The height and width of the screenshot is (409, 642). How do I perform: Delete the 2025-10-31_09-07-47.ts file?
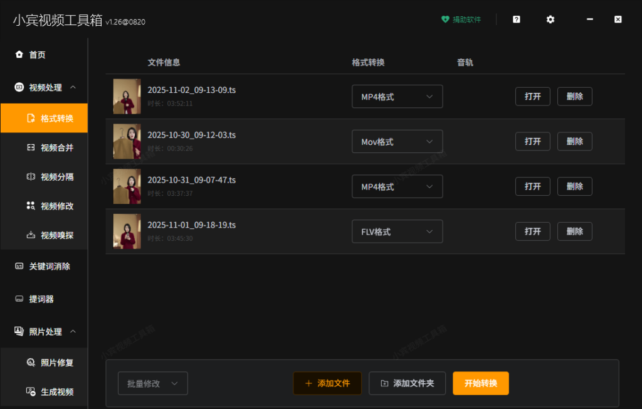[574, 186]
